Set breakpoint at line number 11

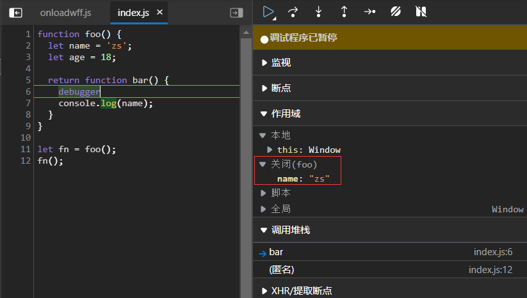coord(26,149)
